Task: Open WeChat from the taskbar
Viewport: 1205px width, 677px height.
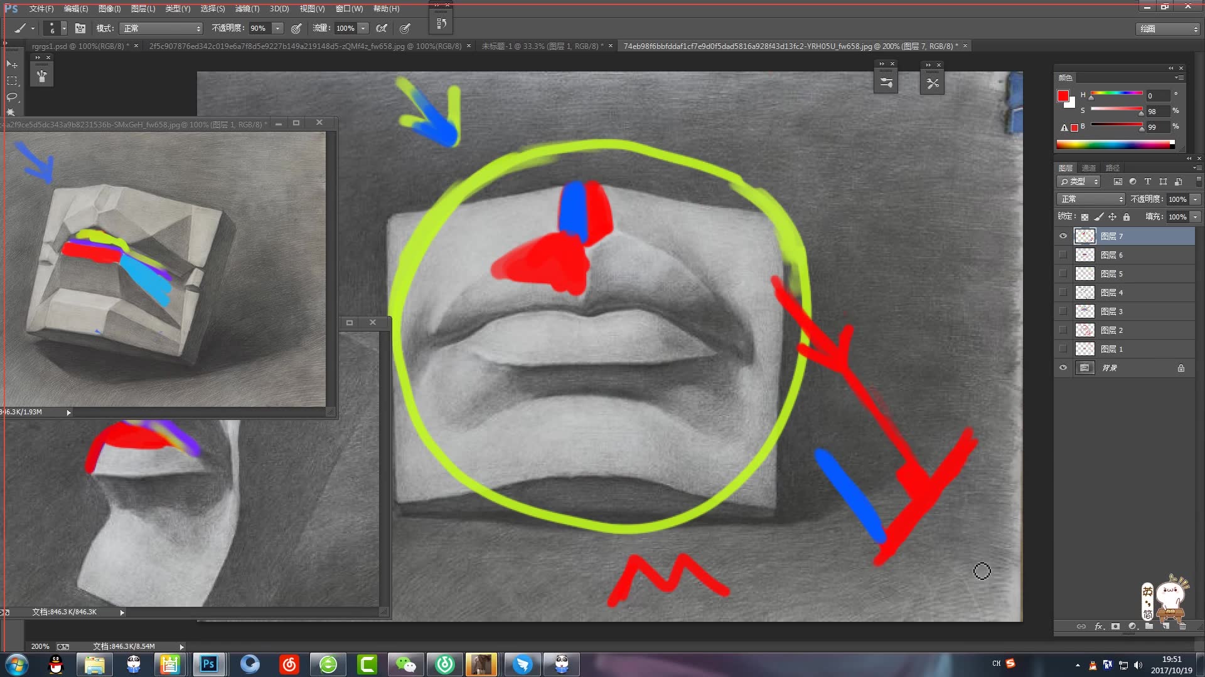Action: (x=405, y=664)
